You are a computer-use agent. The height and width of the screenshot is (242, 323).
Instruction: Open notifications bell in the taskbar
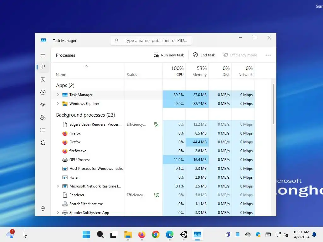click(314, 234)
